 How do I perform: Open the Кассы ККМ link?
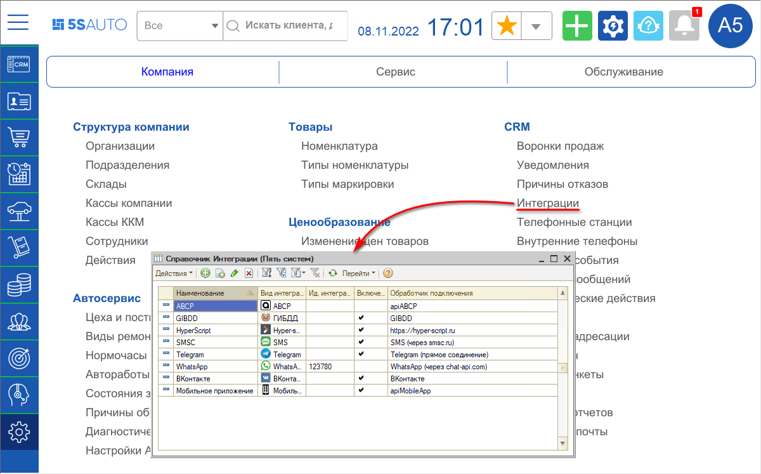(x=115, y=222)
